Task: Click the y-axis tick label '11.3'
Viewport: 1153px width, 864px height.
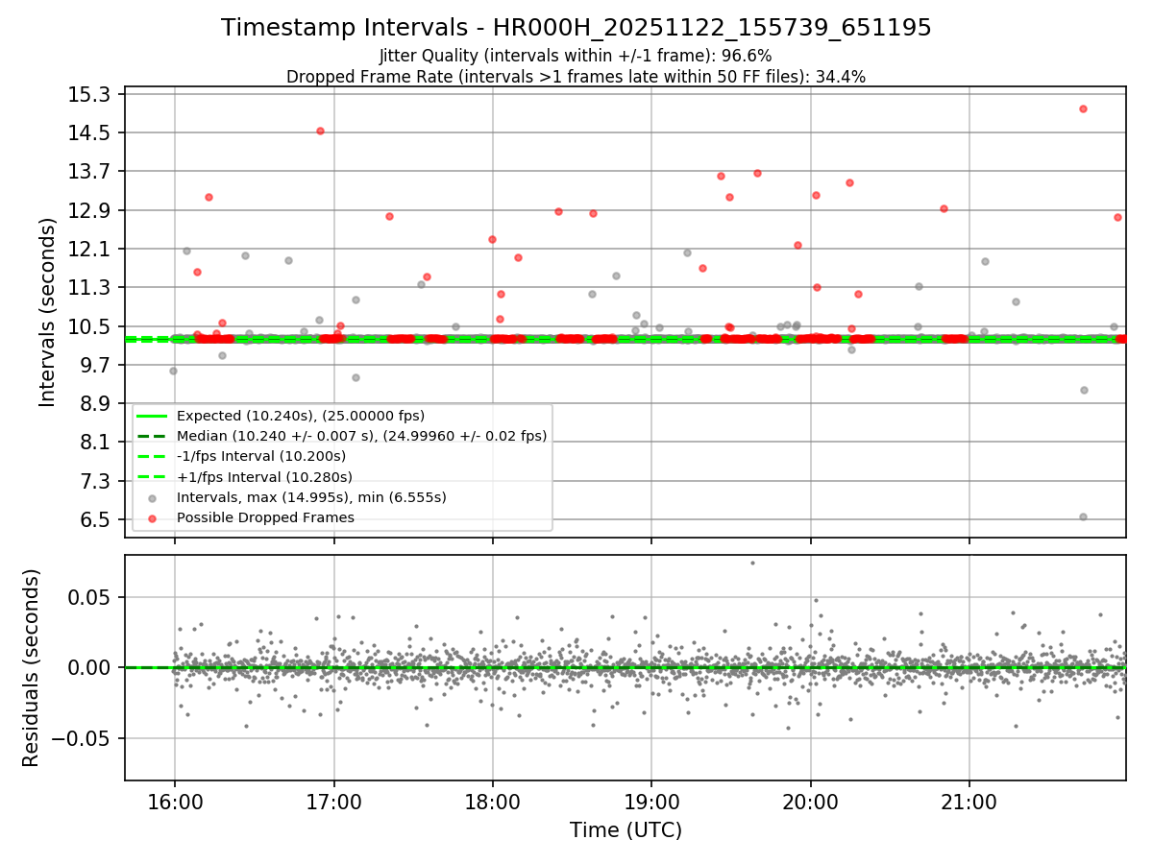Action: 91,288
